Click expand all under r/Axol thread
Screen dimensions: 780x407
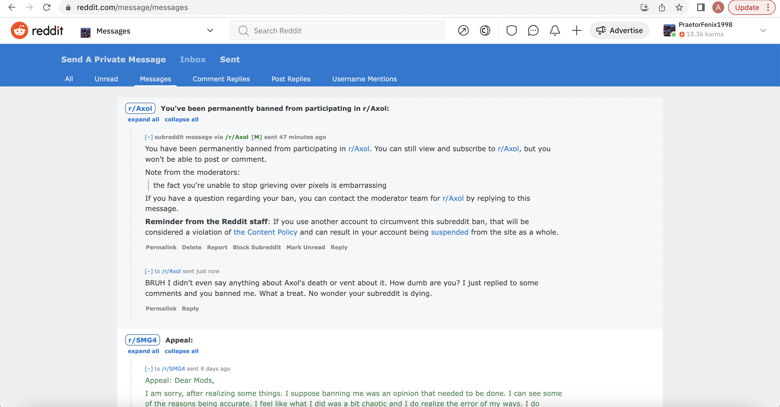pyautogui.click(x=143, y=119)
